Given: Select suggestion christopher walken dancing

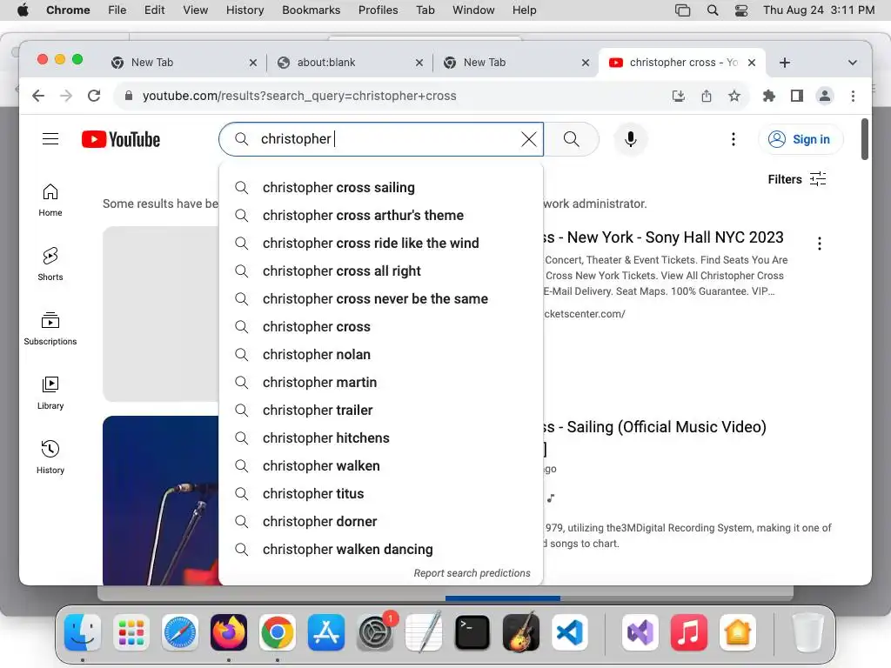Looking at the screenshot, I should click(381, 550).
